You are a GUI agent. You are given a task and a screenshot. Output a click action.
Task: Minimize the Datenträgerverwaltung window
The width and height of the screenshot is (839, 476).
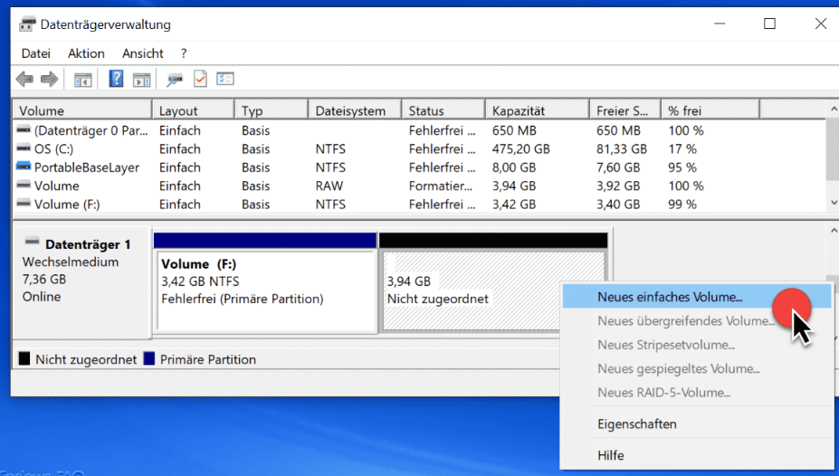tap(720, 24)
